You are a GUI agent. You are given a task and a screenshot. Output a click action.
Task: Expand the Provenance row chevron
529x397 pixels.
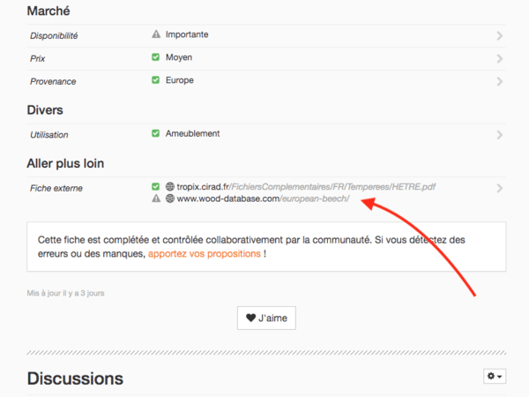500,82
